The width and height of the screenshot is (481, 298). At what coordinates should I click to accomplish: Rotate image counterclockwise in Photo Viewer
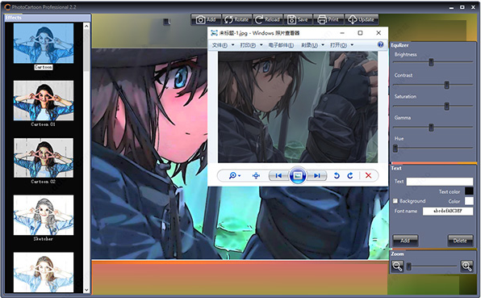coord(337,175)
